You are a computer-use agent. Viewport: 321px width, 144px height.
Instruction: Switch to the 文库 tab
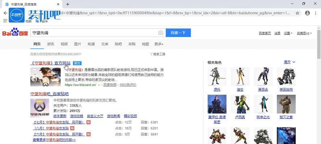click(x=105, y=44)
